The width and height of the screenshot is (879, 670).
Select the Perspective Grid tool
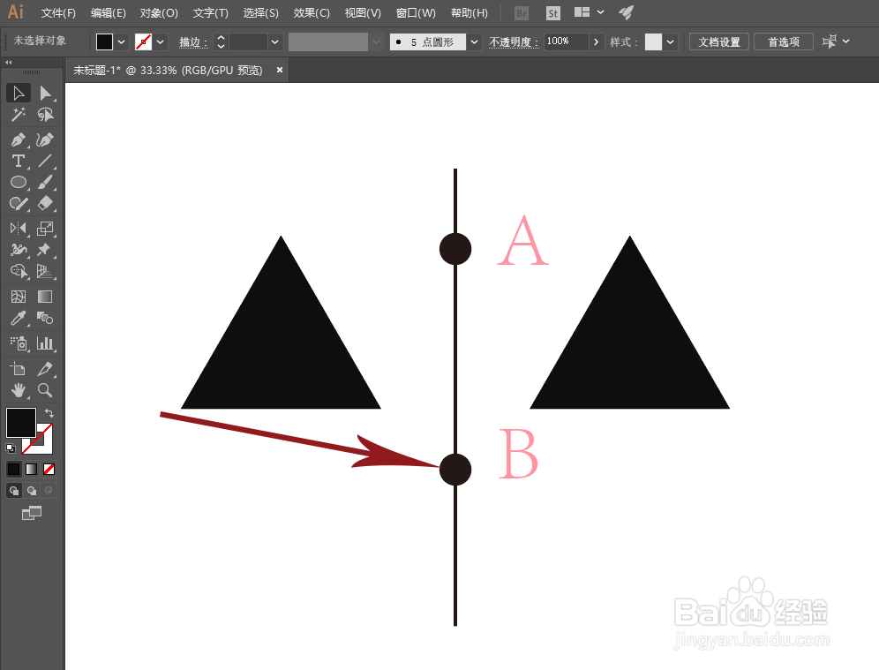coord(45,271)
